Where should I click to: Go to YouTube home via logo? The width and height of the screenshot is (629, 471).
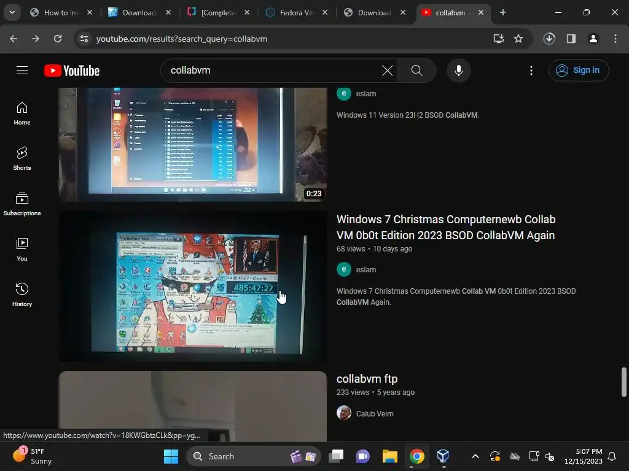pyautogui.click(x=72, y=71)
